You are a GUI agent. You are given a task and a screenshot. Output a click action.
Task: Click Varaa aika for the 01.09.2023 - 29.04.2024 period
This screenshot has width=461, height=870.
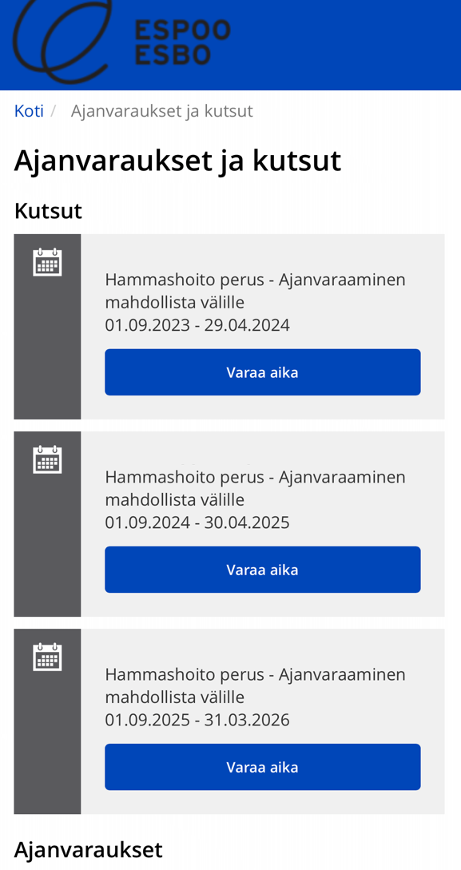[263, 371]
